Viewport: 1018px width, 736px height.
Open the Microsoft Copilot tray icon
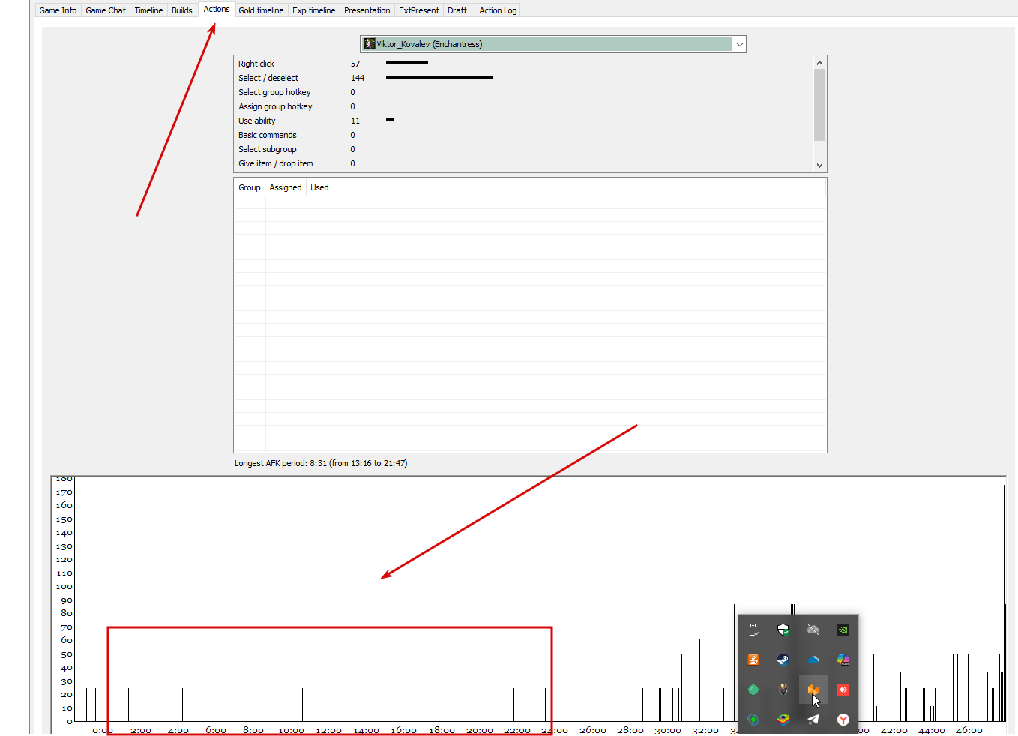tap(843, 660)
